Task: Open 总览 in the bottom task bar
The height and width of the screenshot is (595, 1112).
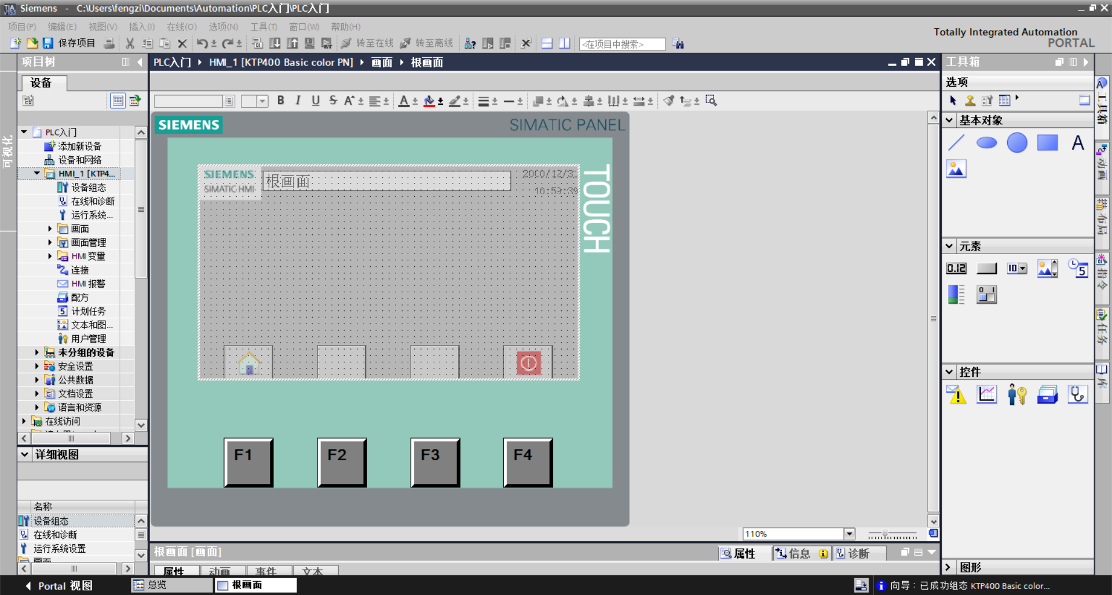Action: [171, 585]
